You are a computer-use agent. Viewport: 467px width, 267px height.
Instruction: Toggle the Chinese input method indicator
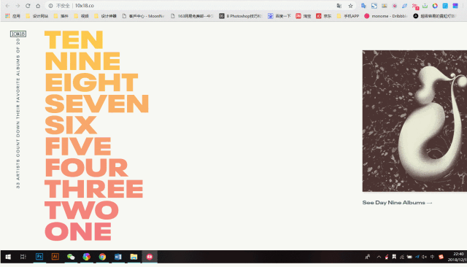coord(432,257)
